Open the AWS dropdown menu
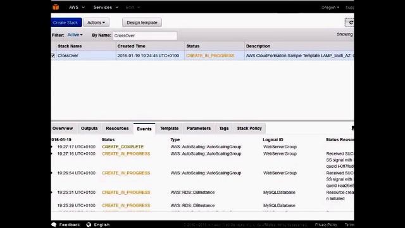Screen dimensions: 405x228 click(x=77, y=7)
